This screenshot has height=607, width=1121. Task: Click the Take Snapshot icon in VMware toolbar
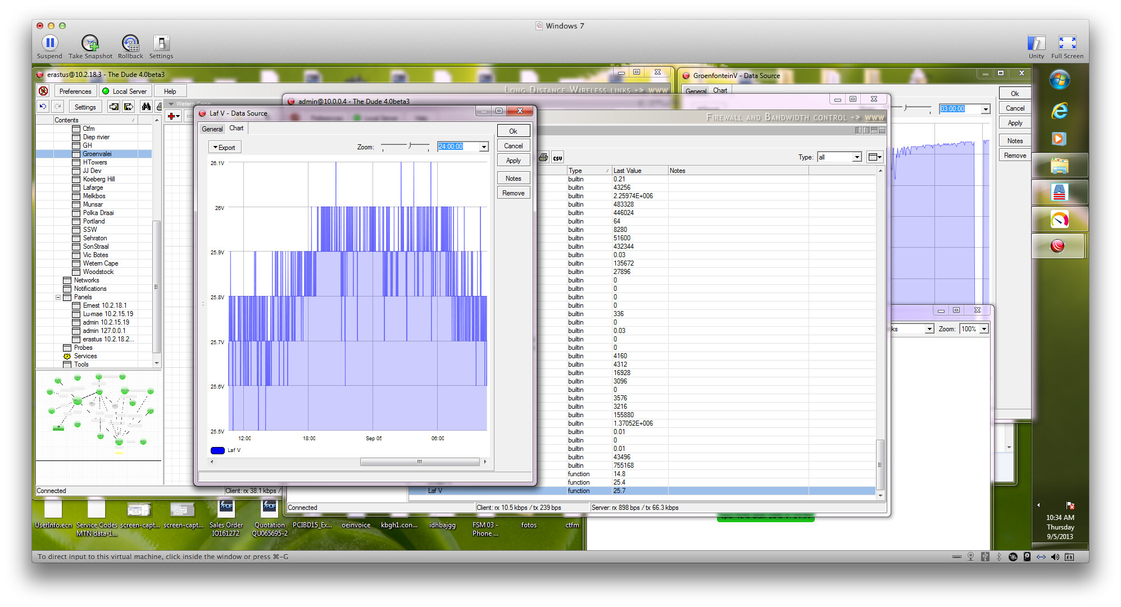pyautogui.click(x=90, y=42)
